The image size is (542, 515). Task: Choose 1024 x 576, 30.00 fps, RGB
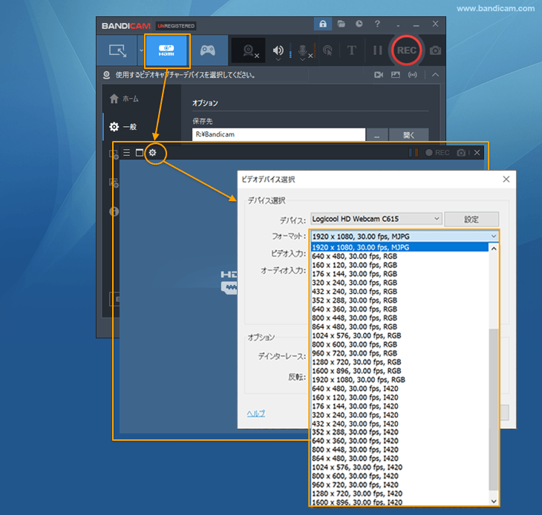(x=399, y=335)
